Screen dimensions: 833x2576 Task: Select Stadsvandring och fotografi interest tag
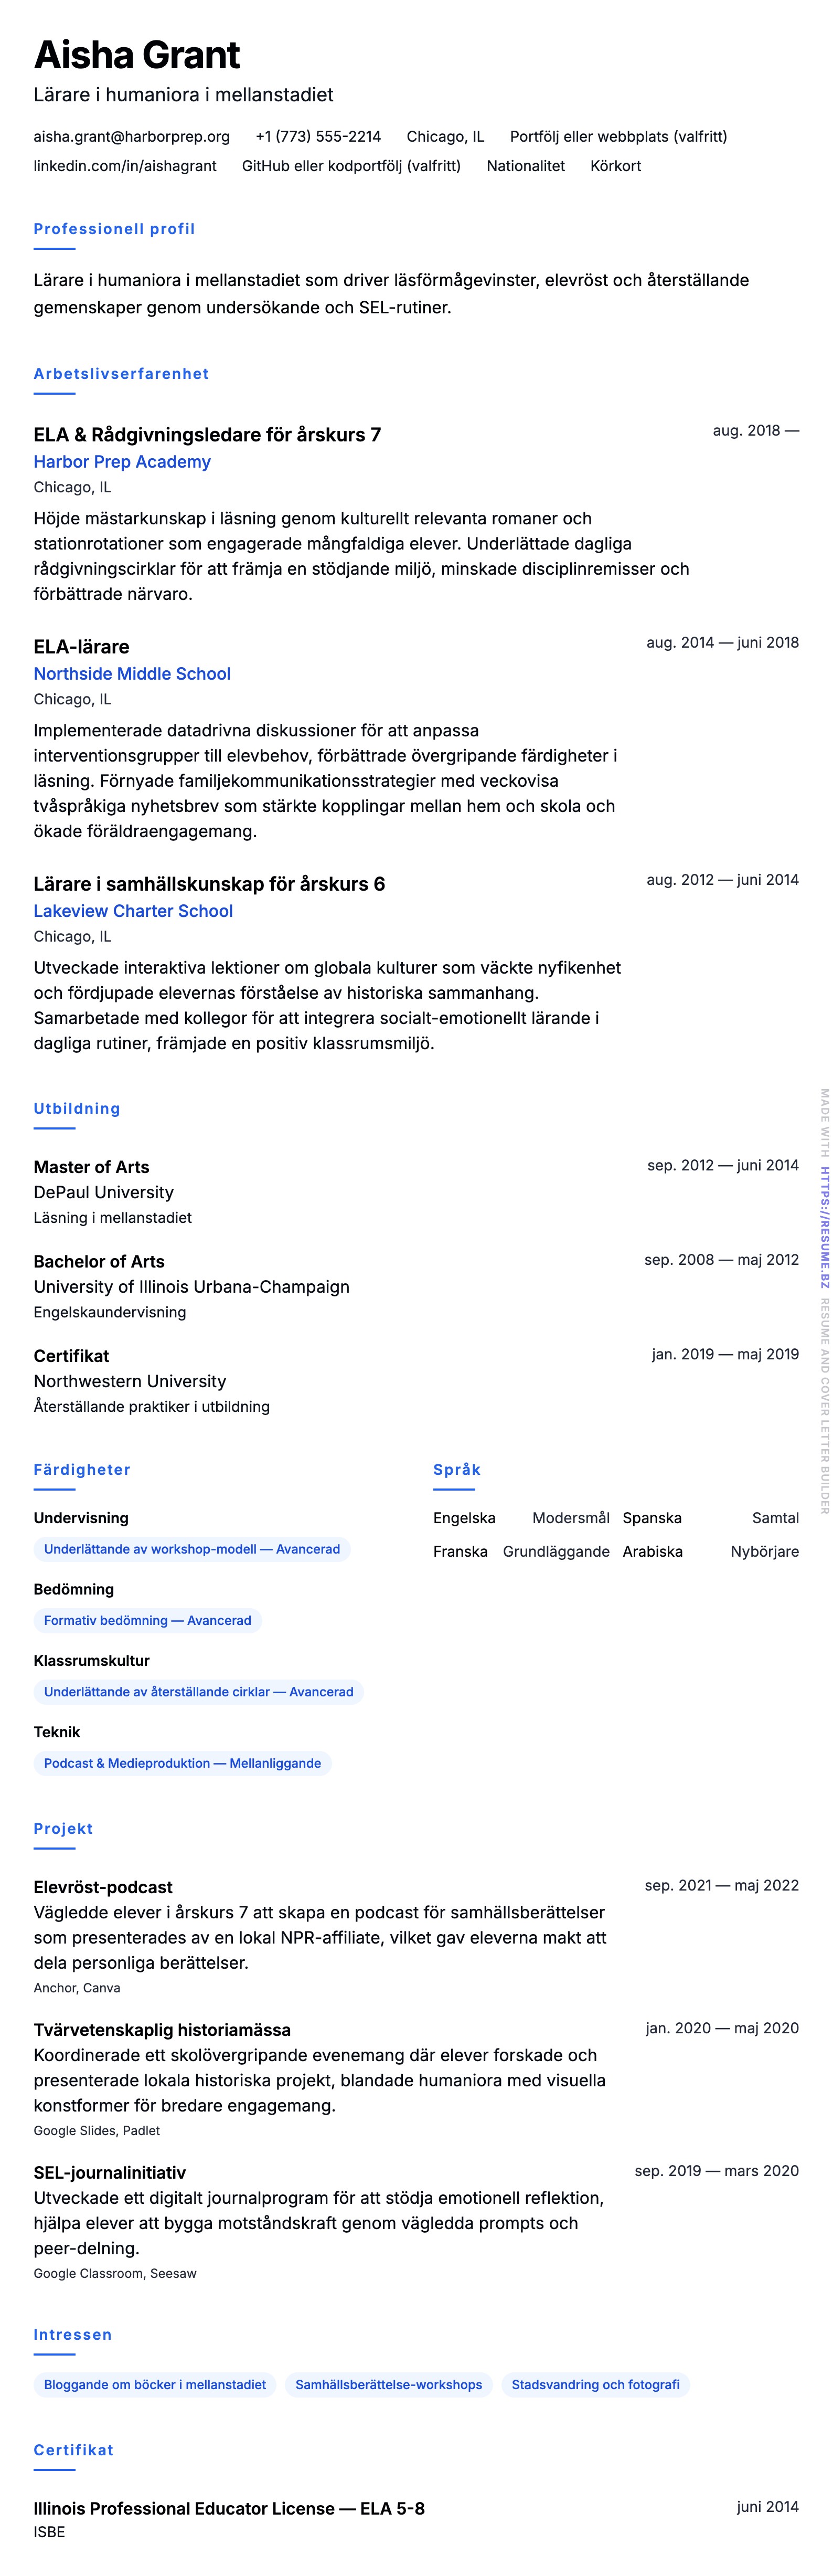595,2385
